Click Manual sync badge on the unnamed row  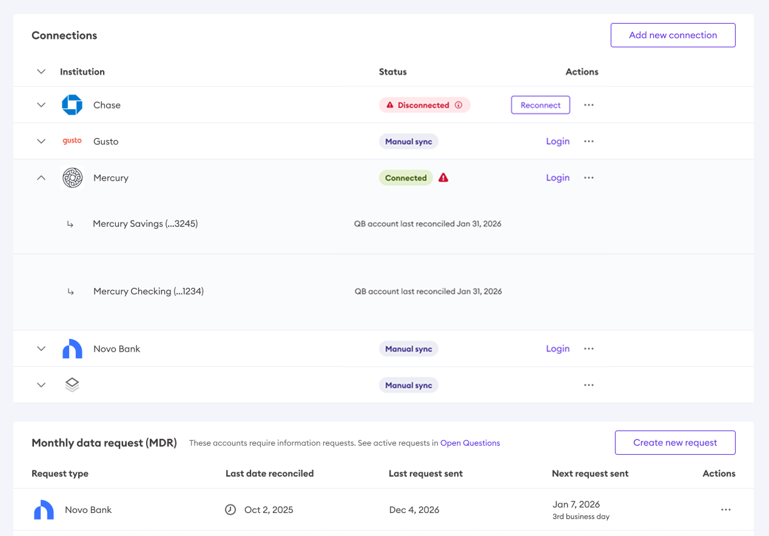(x=409, y=385)
